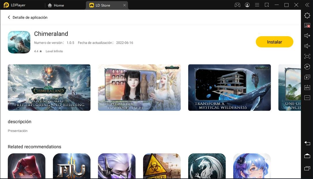The height and width of the screenshot is (179, 313).
Task: Open the LDPlayer settings gear
Action: [x=307, y=16]
